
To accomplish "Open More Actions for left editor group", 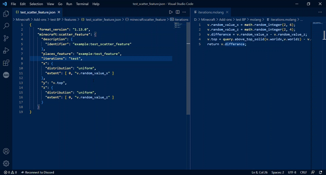I will click(184, 12).
